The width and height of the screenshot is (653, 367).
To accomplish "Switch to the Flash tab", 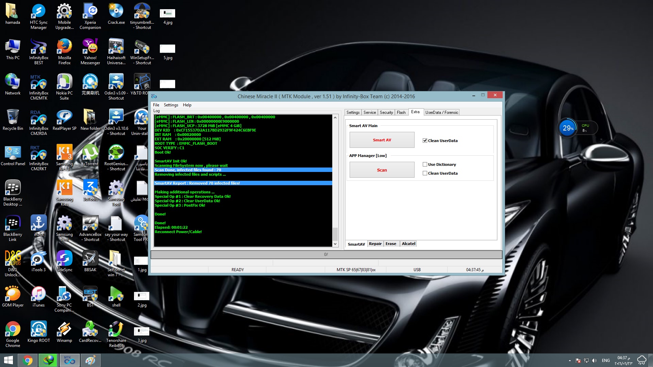I will 401,112.
